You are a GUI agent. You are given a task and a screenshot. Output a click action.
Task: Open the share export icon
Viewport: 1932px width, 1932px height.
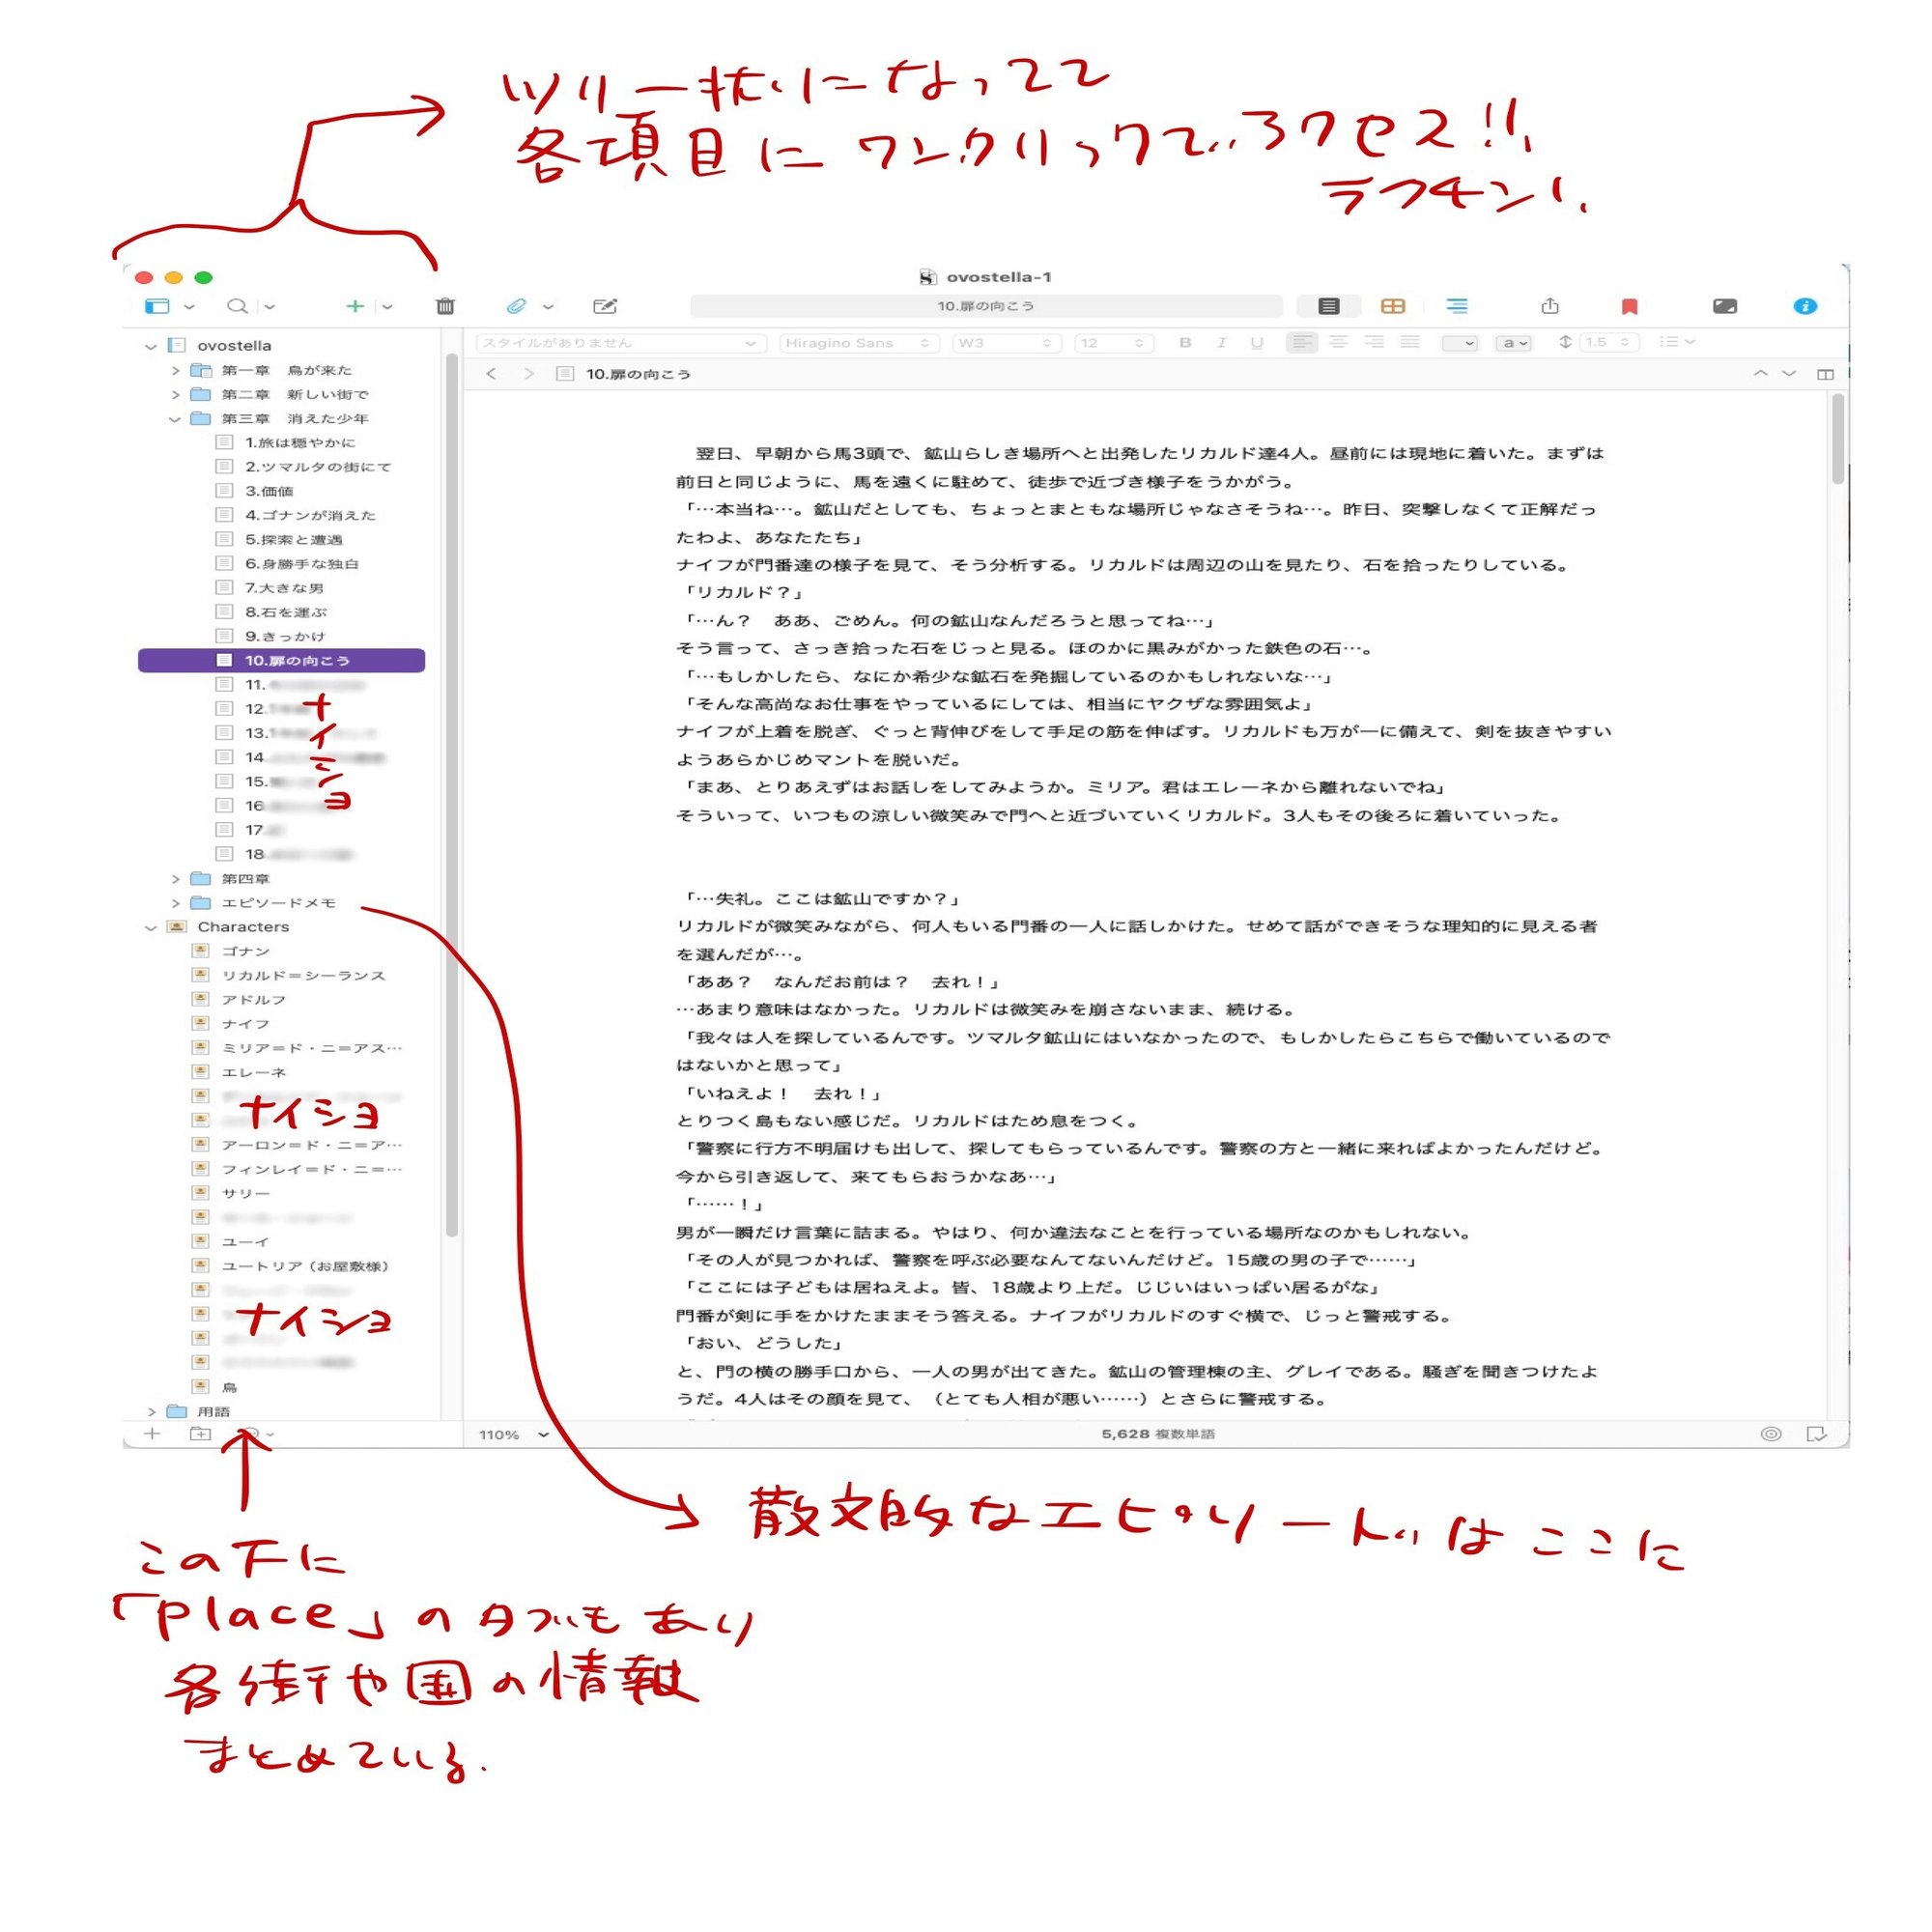pos(1549,306)
